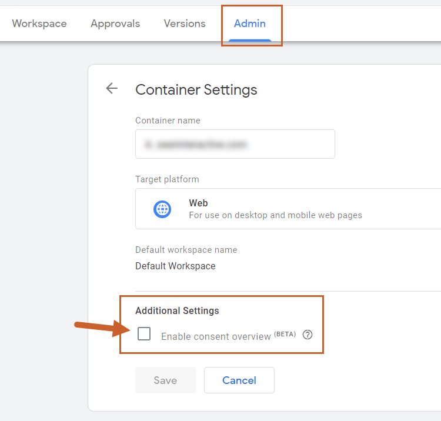The image size is (441, 421).
Task: Select the Admin tab
Action: [250, 24]
